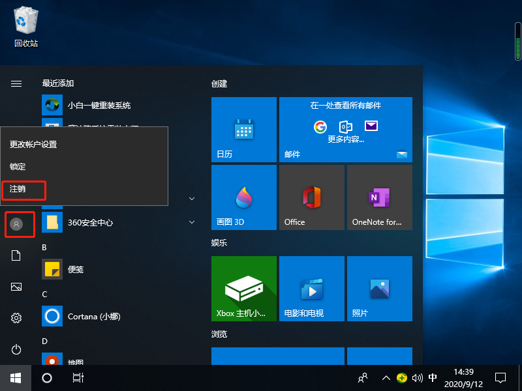
Task: Launch Office from its tile
Action: 311,197
